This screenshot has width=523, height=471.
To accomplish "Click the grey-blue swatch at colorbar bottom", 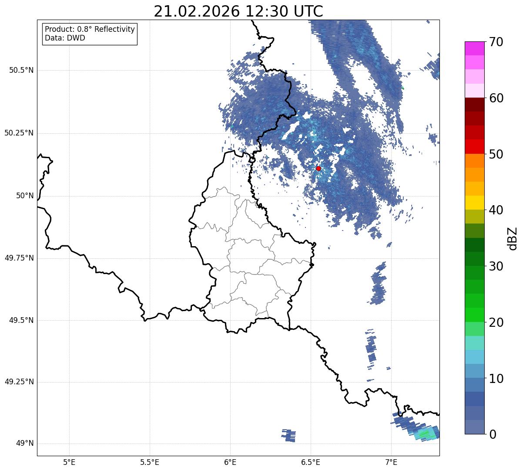I will (x=474, y=427).
